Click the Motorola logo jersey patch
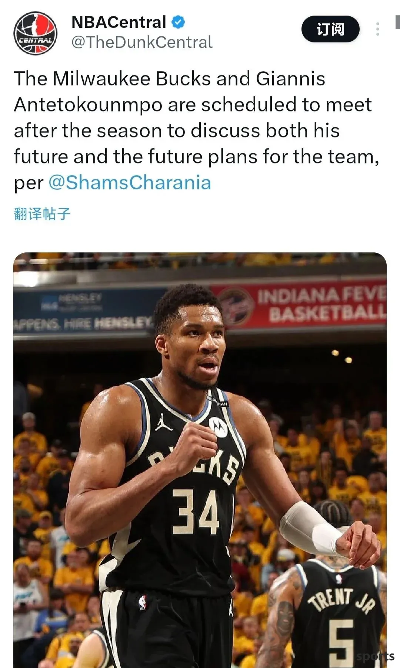The image size is (400, 668). [218, 426]
